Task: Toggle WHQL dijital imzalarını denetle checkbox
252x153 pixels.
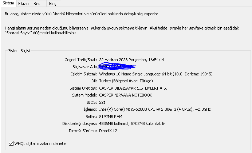Action: pyautogui.click(x=11, y=144)
